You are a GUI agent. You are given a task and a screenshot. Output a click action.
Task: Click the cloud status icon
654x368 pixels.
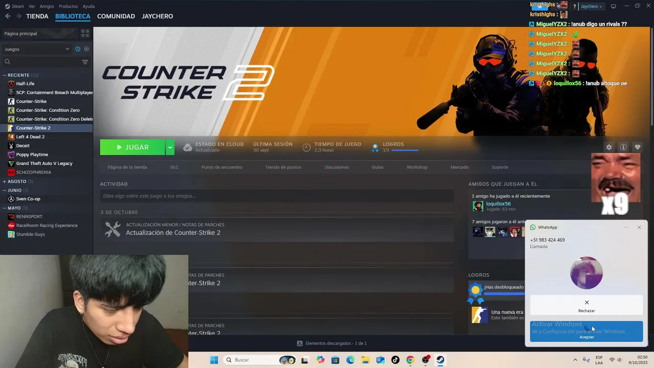188,147
